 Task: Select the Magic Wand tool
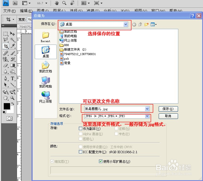[12, 40]
